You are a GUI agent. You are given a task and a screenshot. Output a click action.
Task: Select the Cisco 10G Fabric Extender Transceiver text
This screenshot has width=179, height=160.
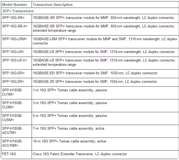coord(80,154)
